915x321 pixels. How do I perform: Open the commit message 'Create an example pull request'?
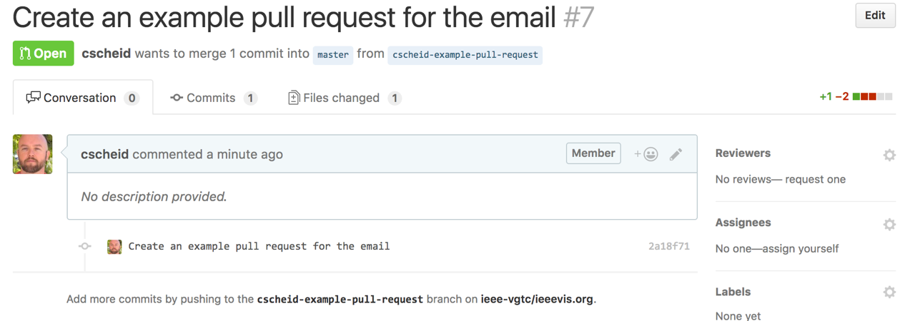(x=259, y=246)
